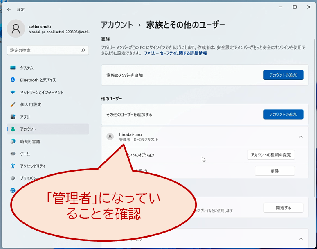
Task: Click the 時刻と言語 clock icon
Action: tap(13, 142)
